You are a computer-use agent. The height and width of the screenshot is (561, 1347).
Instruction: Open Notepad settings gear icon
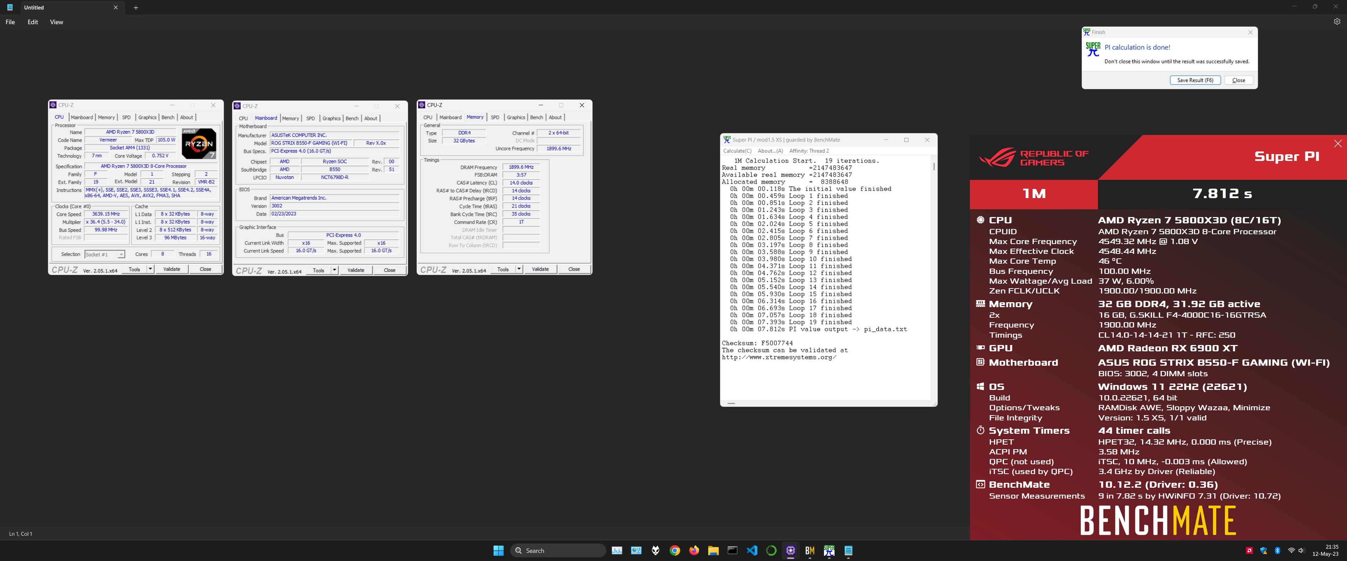point(1336,21)
